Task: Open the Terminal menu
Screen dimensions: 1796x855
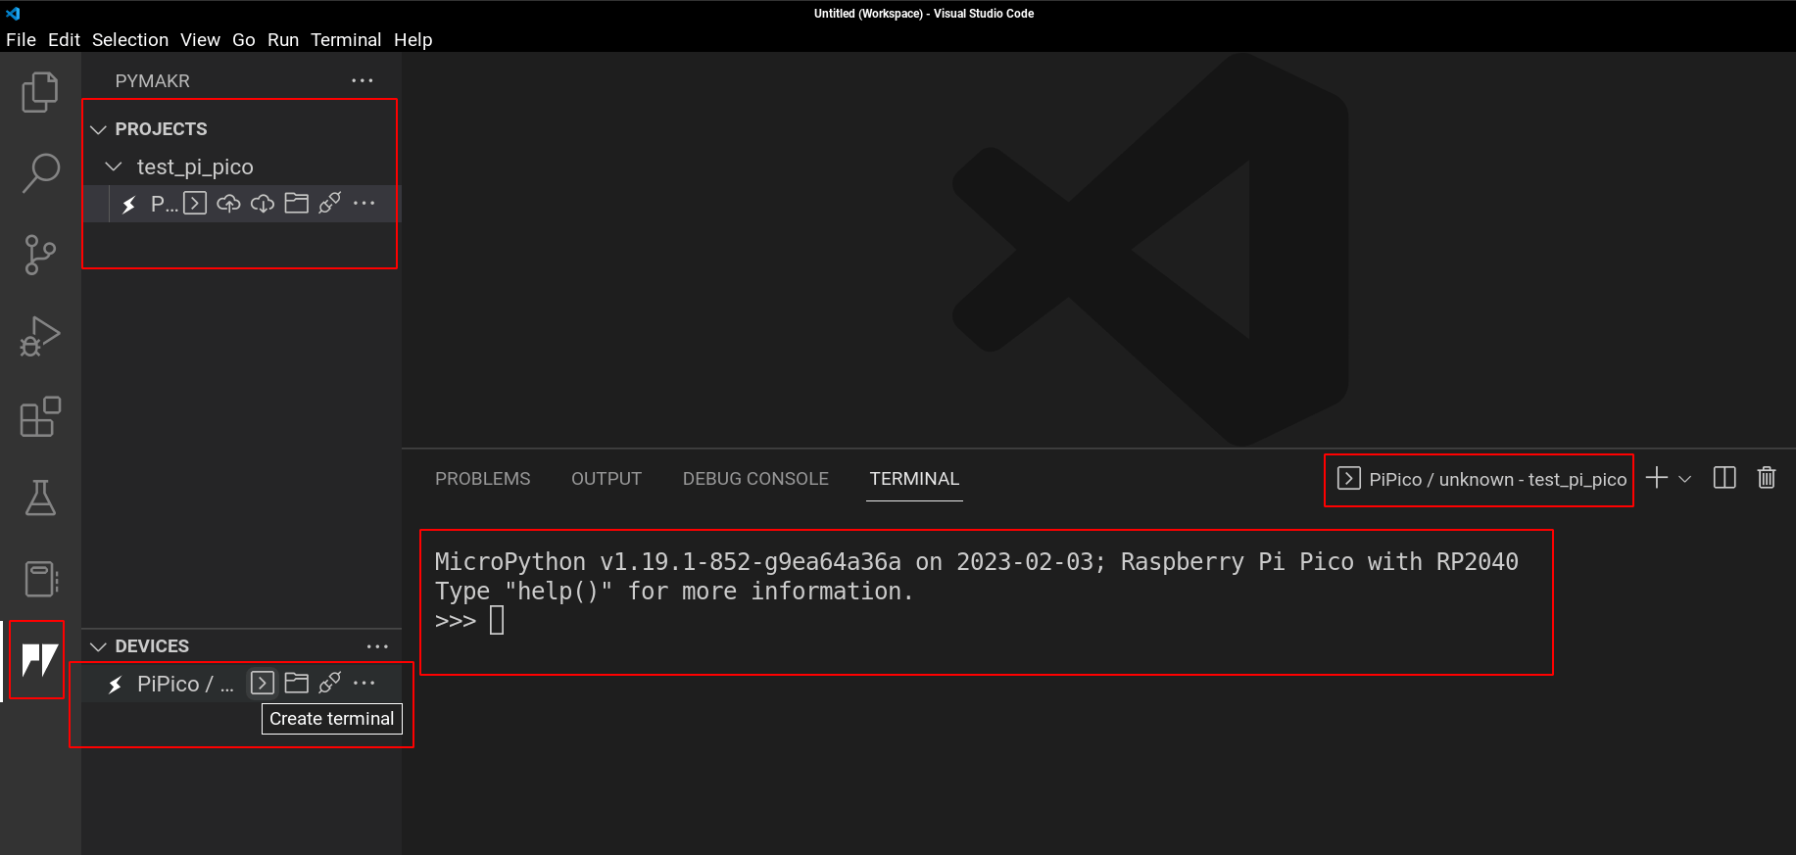Action: click(x=346, y=40)
